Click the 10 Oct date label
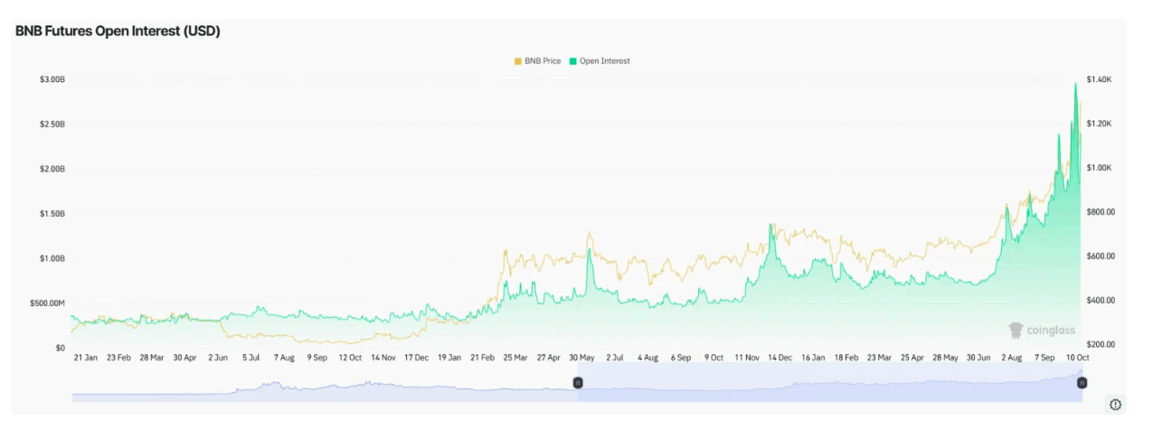Image resolution: width=1153 pixels, height=430 pixels. (1076, 358)
